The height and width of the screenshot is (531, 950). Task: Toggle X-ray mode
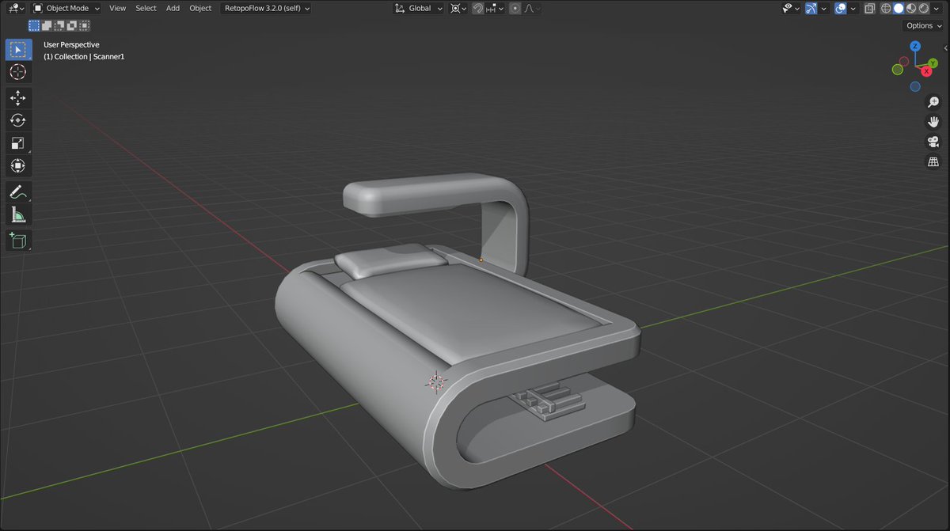[x=868, y=8]
